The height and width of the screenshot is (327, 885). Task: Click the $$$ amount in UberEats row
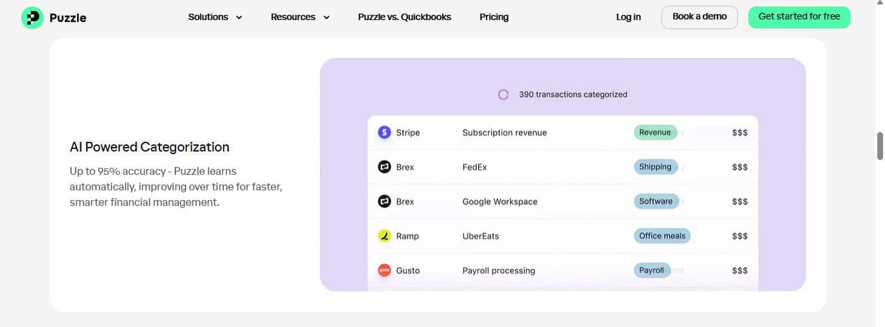(740, 236)
